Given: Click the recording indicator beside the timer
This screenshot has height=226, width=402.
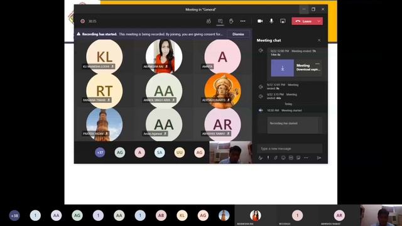Looking at the screenshot, I should coord(82,21).
